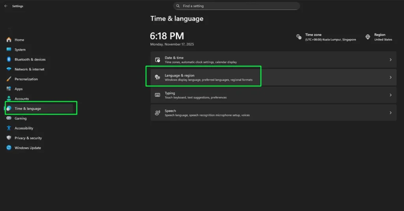The image size is (404, 211).
Task: Click the Gaming controller icon
Action: (9, 118)
